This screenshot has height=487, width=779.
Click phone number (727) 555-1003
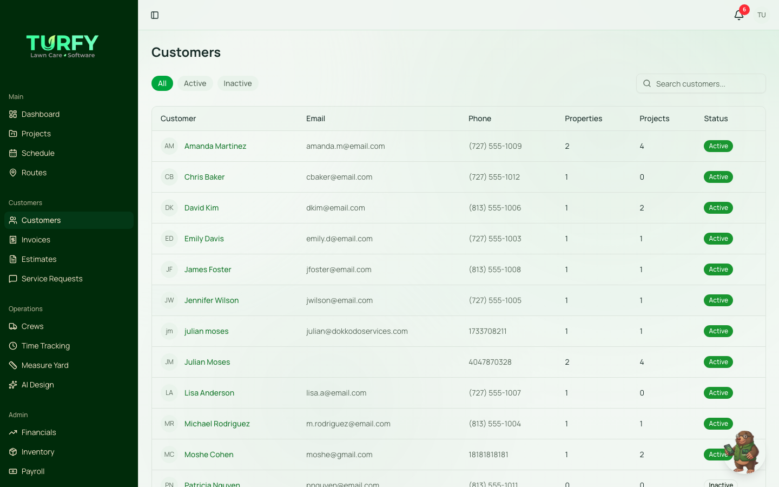(495, 239)
